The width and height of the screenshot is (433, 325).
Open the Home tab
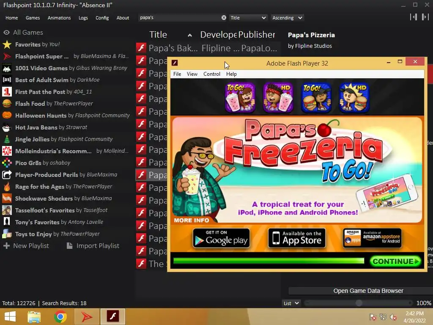(11, 18)
